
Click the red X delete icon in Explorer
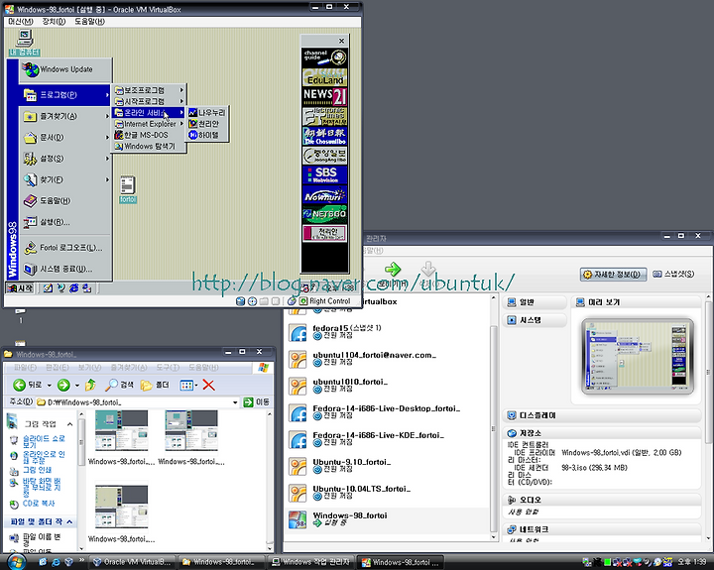(x=208, y=386)
